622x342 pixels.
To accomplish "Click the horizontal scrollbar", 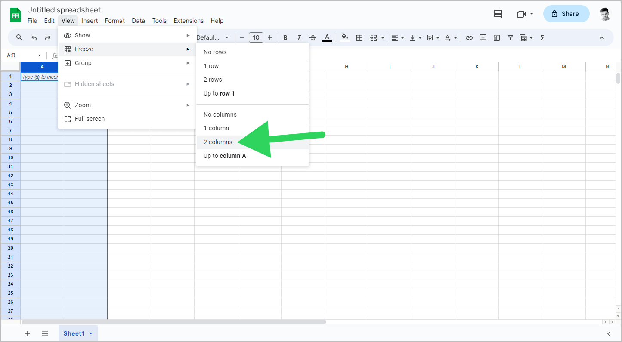I will [x=174, y=322].
